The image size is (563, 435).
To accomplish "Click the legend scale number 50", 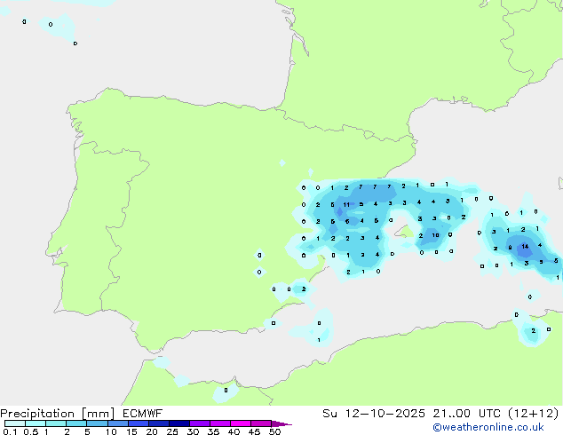I will point(274,431).
